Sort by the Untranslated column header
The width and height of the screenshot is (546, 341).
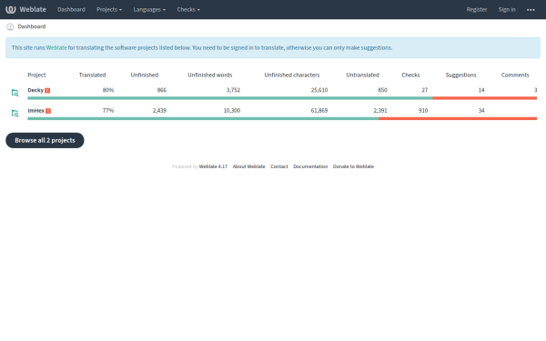[x=362, y=75]
